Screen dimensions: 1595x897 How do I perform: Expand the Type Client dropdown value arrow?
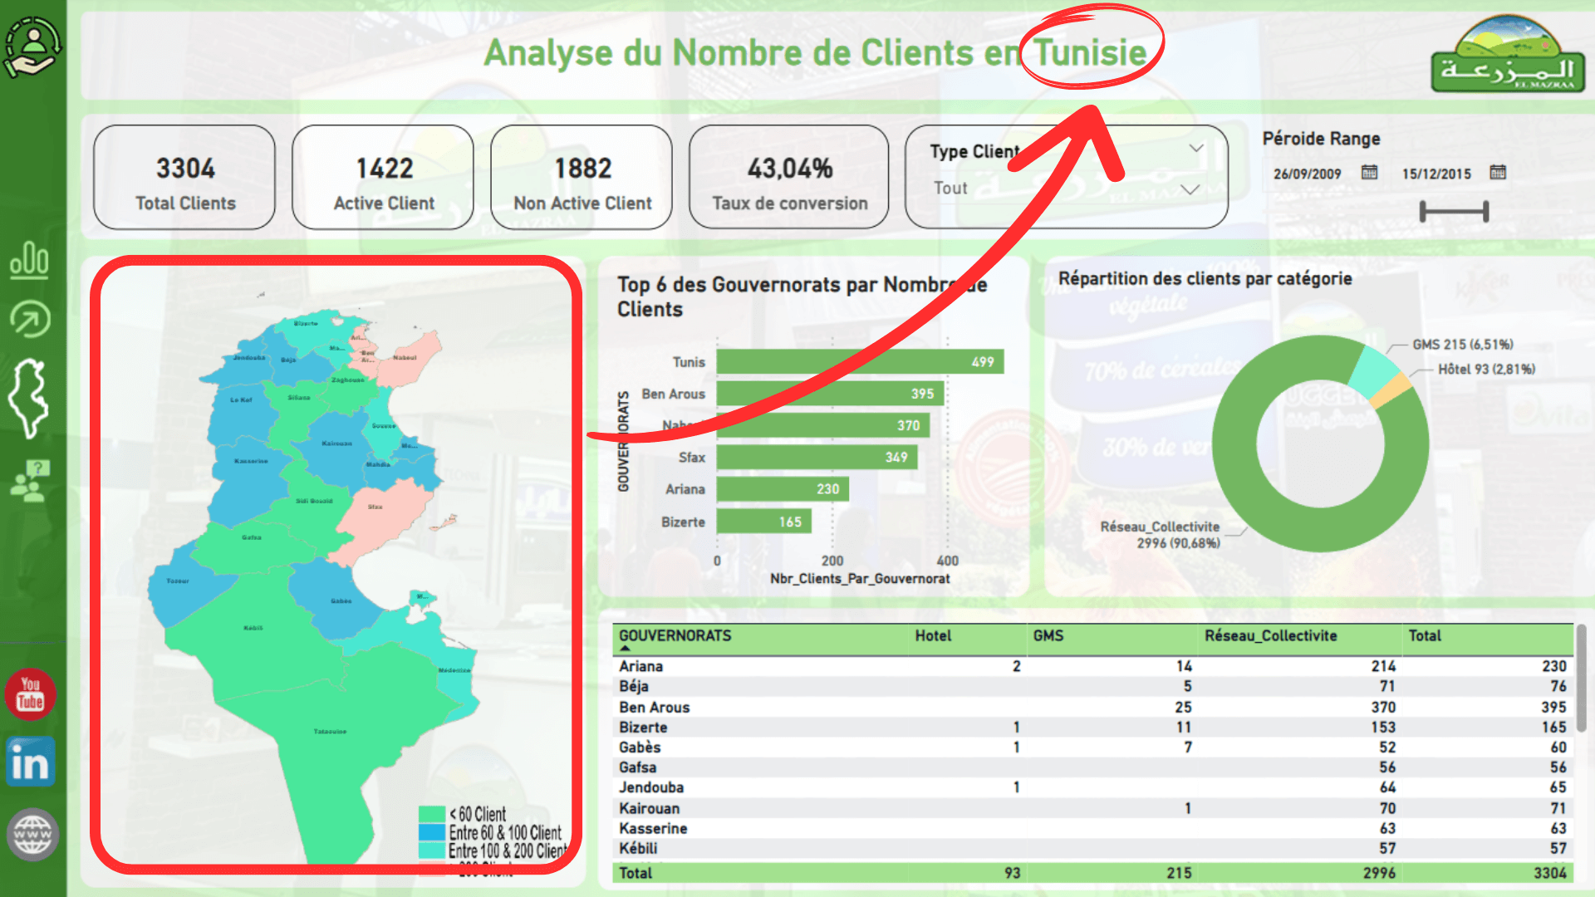point(1190,189)
